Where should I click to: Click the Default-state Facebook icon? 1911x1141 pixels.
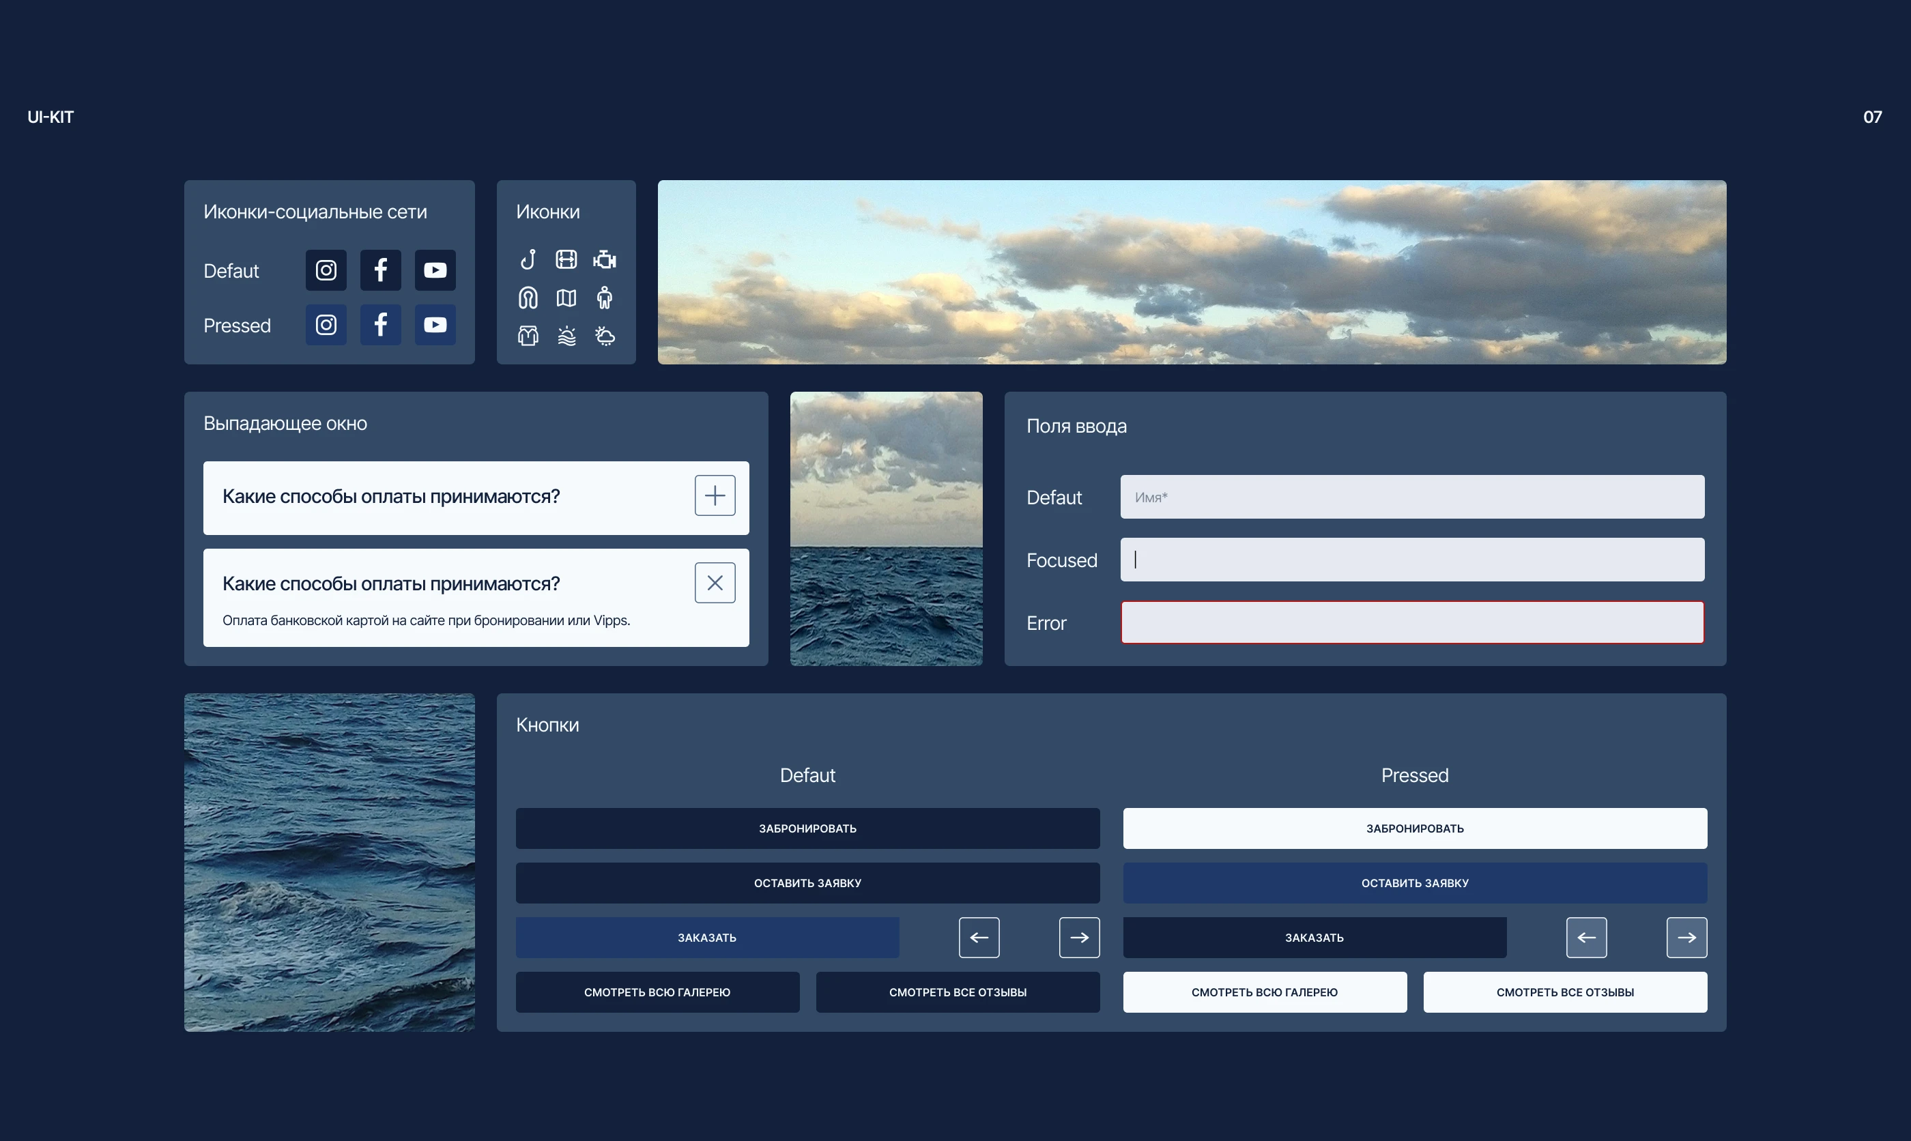point(381,270)
